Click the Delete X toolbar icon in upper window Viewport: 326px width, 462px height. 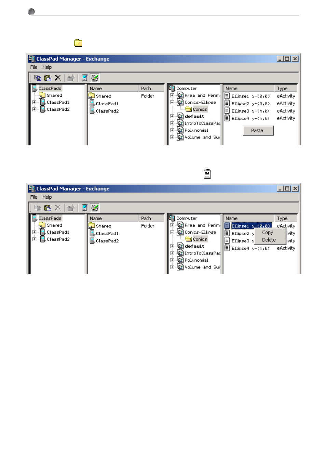(x=58, y=78)
